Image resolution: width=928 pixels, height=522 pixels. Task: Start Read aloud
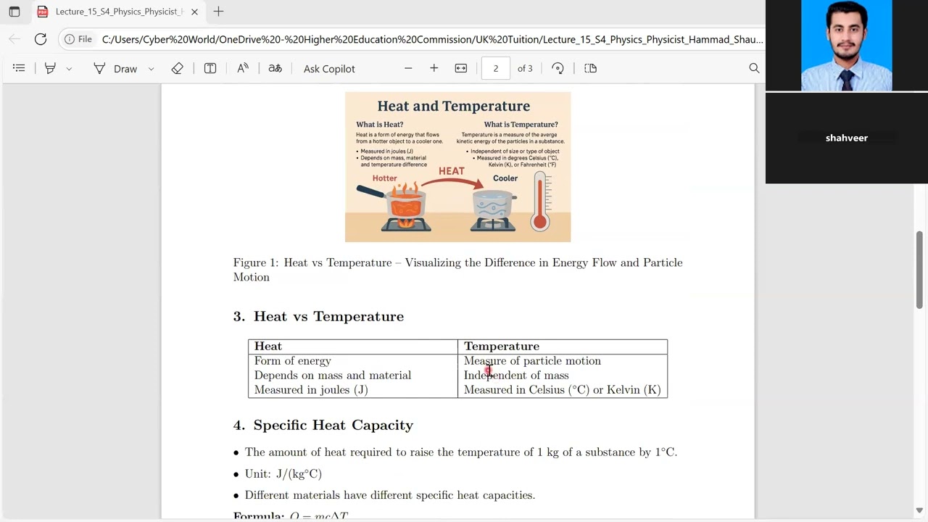243,68
